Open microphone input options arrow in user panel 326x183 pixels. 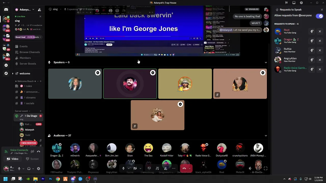pos(23,169)
